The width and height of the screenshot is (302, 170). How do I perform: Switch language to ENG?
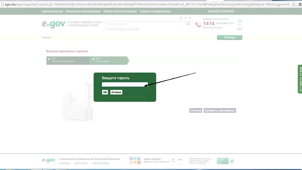click(239, 28)
